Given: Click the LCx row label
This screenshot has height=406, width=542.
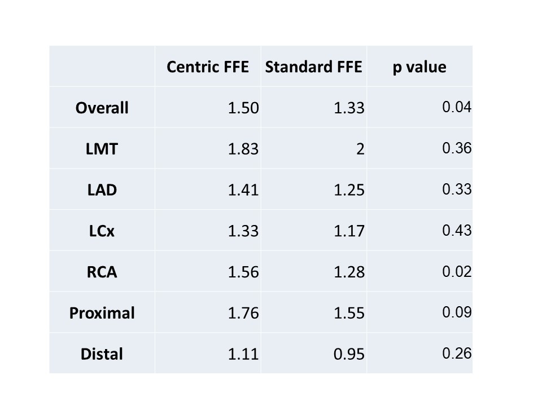Looking at the screenshot, I should pos(102,231).
